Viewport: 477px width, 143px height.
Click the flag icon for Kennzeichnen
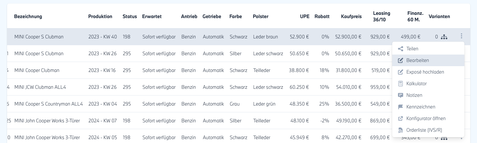(x=401, y=107)
